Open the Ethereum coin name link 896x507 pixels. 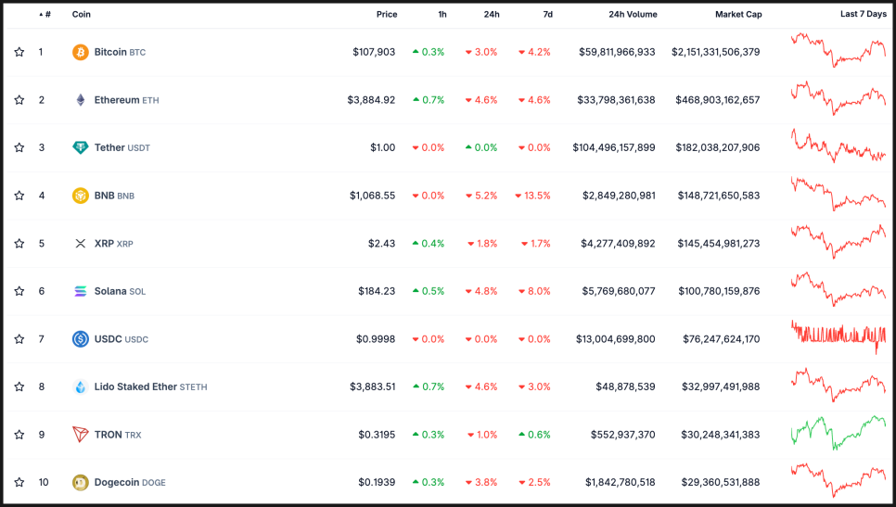point(117,100)
